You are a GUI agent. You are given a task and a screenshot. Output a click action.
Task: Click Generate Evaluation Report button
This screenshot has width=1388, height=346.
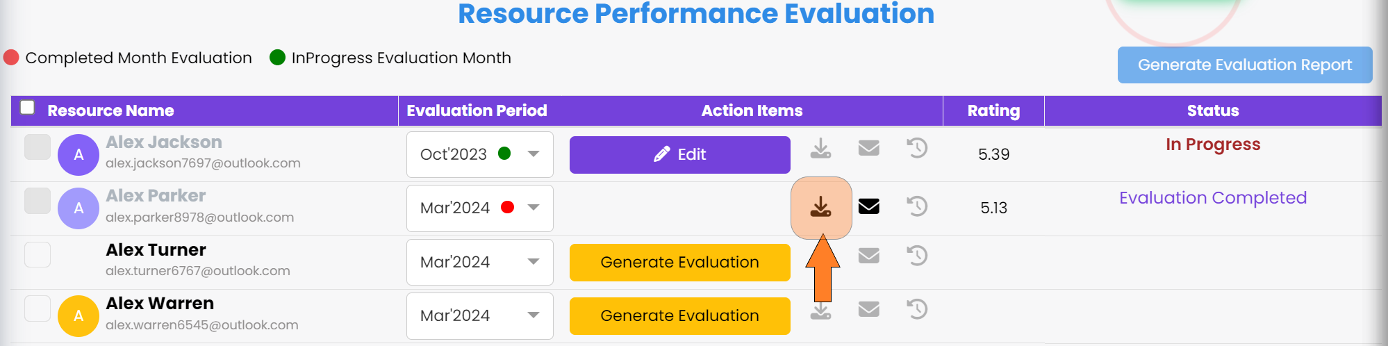point(1245,65)
